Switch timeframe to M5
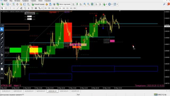This screenshot has height=96, width=170. tap(49, 8)
